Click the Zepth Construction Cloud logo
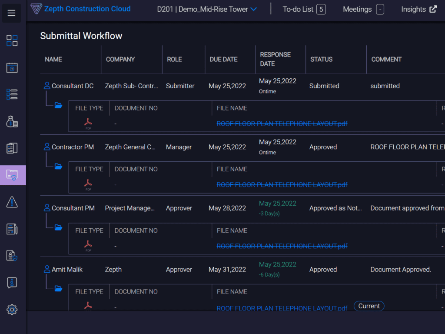The height and width of the screenshot is (334, 445). tap(81, 9)
